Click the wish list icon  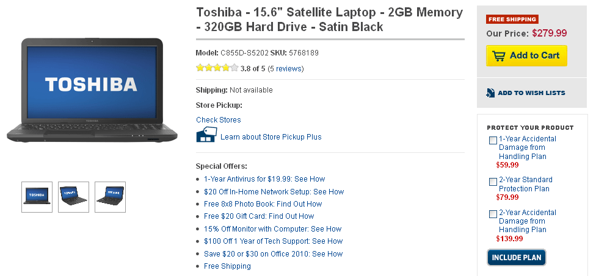pyautogui.click(x=490, y=93)
